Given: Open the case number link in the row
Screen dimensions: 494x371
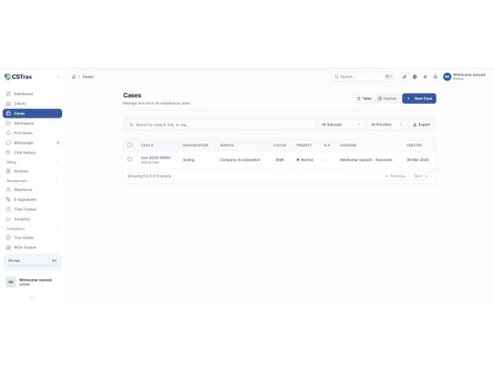Looking at the screenshot, I should coord(156,157).
